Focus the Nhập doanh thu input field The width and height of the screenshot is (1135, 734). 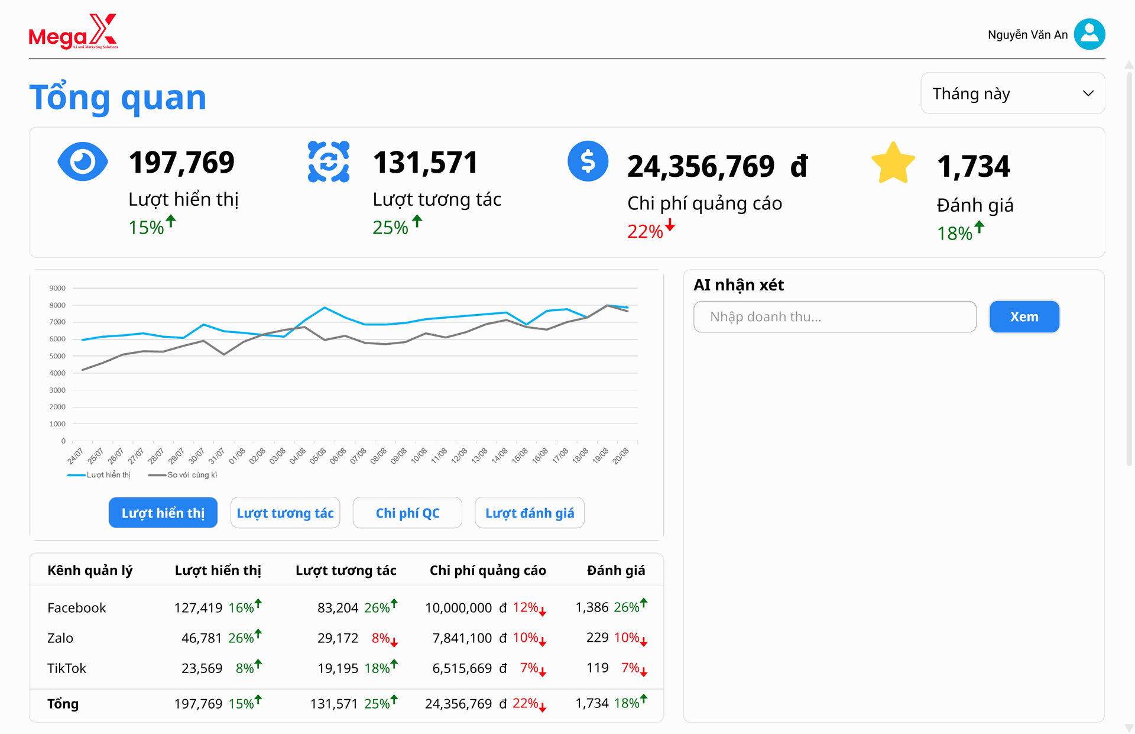click(834, 317)
